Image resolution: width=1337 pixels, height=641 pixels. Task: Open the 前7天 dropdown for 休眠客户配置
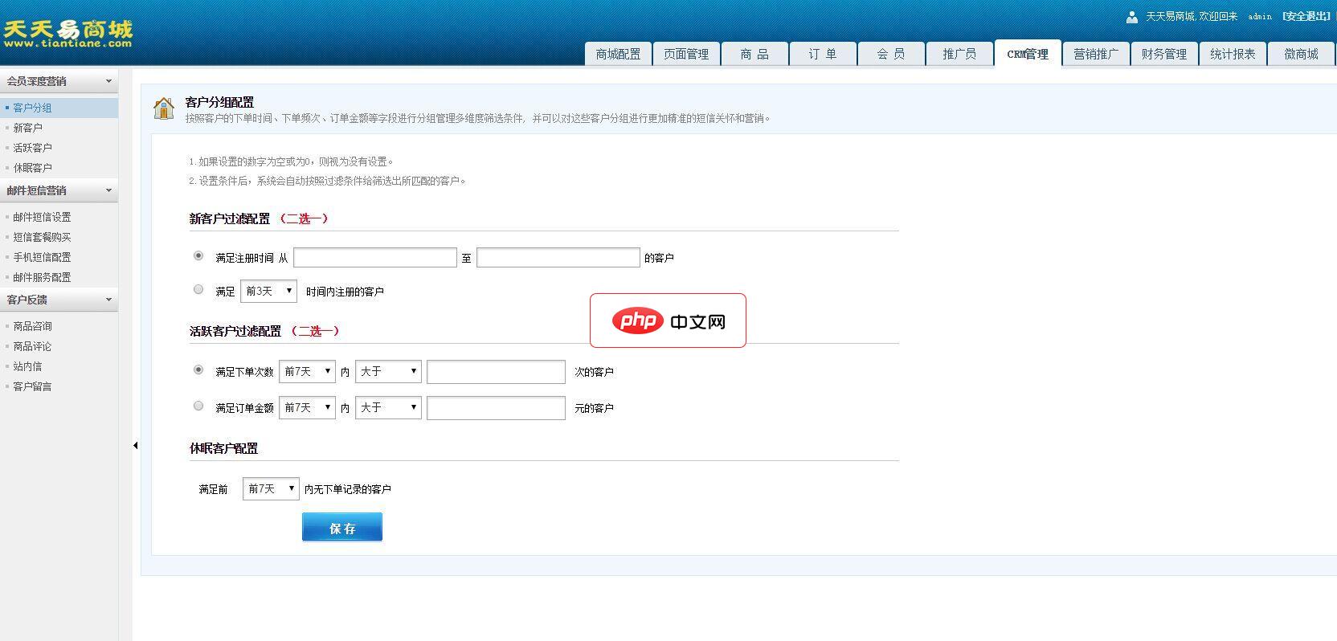[271, 488]
